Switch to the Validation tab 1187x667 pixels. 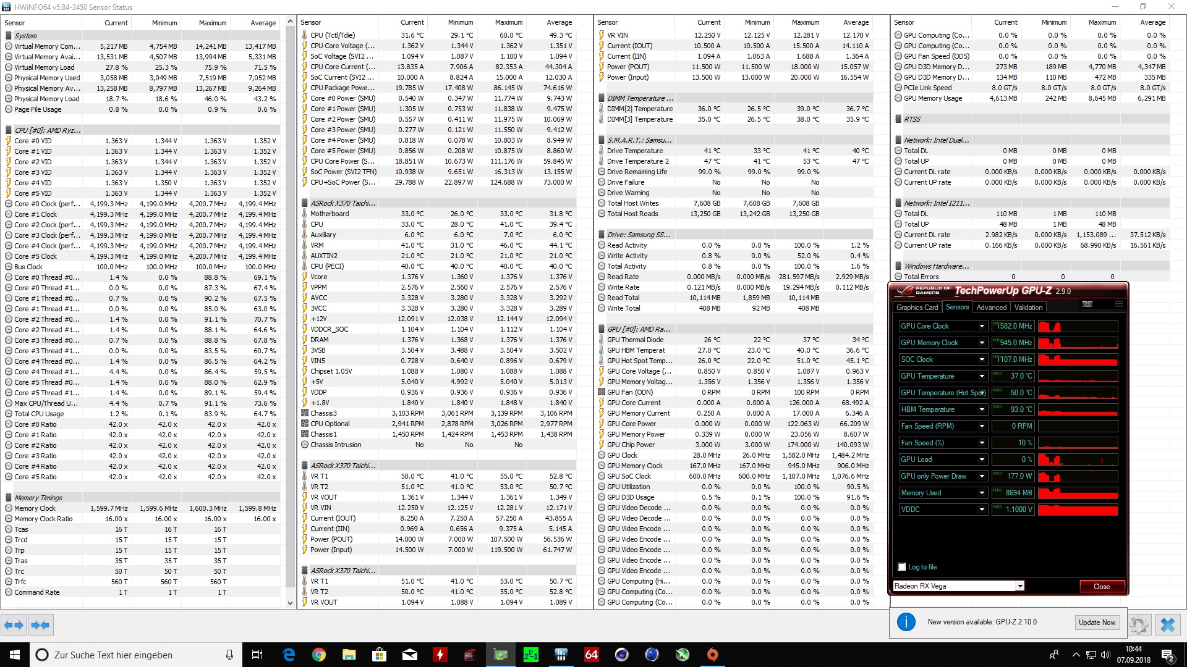tap(1028, 308)
